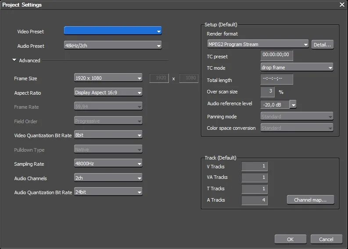The height and width of the screenshot is (249, 348).
Task: Open the Channel map... dialog
Action: pyautogui.click(x=310, y=200)
